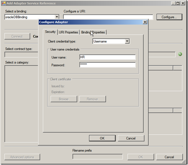Open Advanced options
Viewport: 188px width, 165px height.
point(22,157)
